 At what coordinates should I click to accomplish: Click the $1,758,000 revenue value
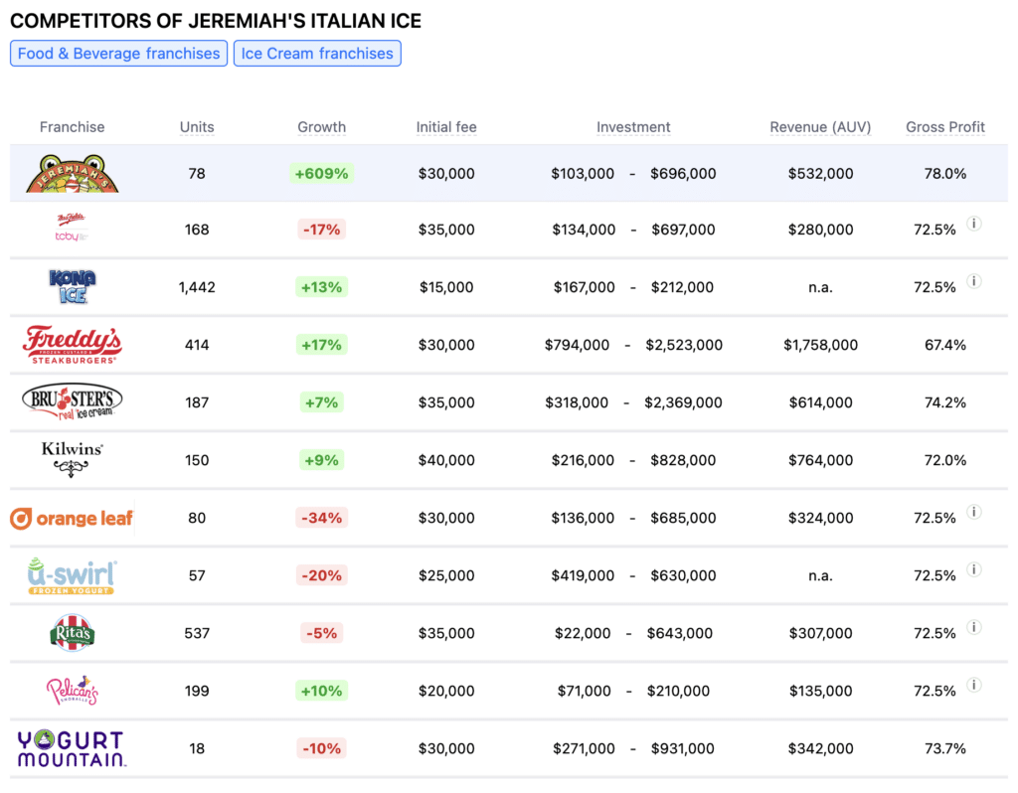(x=820, y=345)
